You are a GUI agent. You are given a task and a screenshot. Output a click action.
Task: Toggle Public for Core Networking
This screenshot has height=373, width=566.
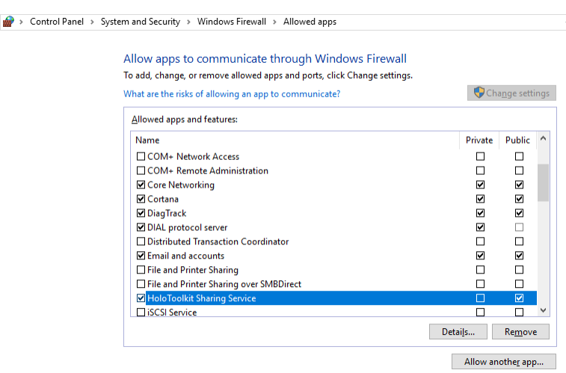519,185
